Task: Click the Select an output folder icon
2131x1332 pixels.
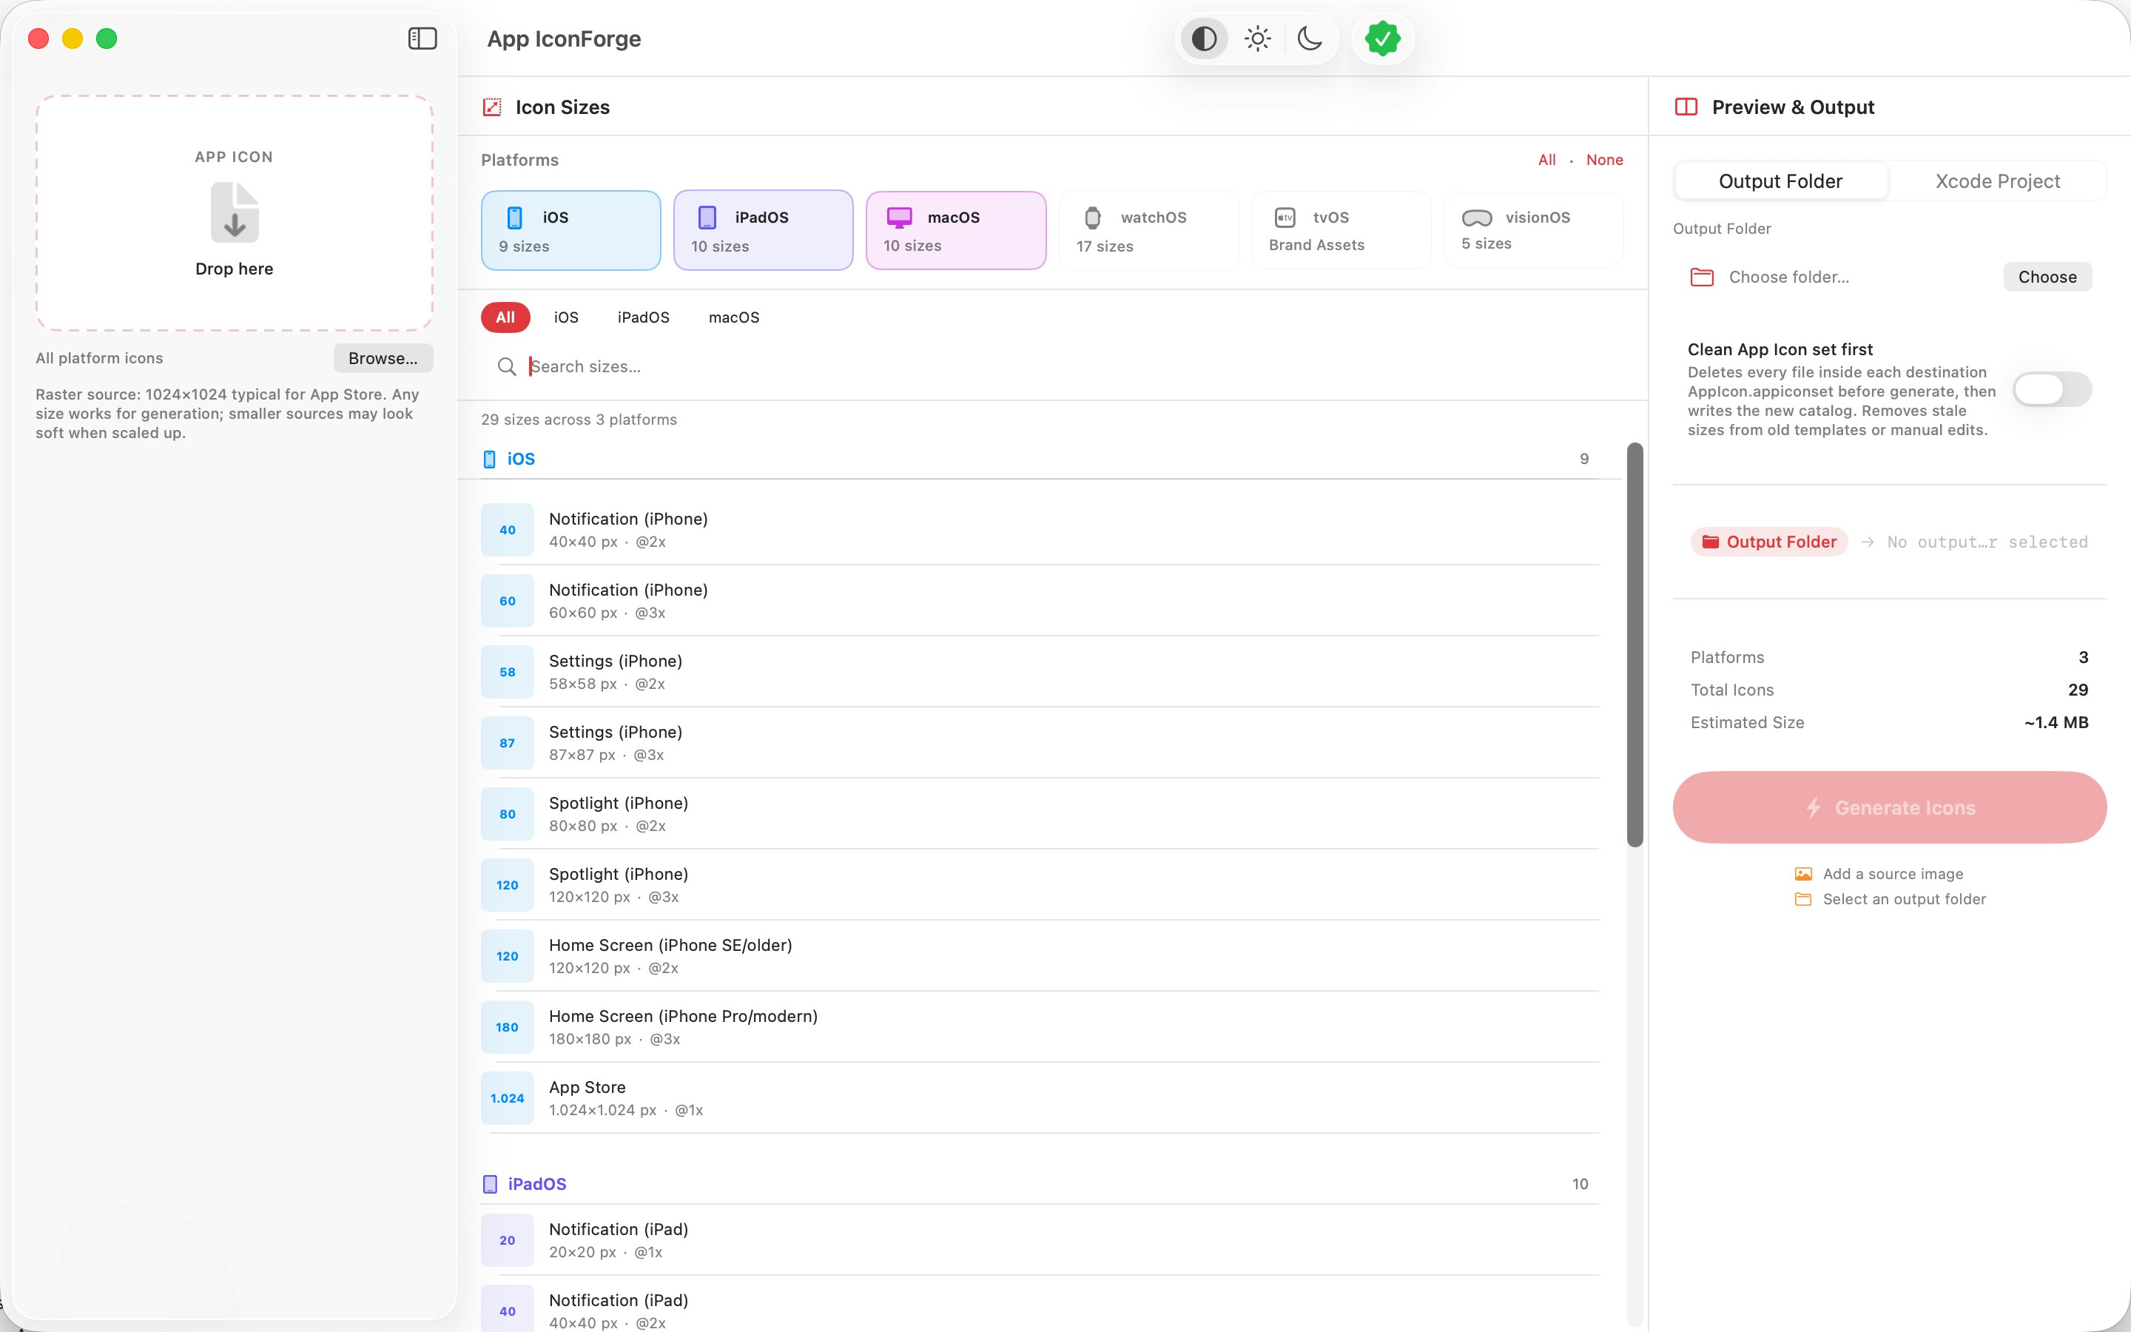Action: click(1803, 899)
